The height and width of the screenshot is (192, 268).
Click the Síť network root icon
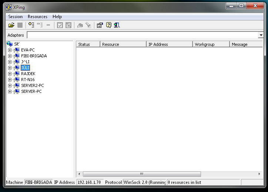pos(10,44)
